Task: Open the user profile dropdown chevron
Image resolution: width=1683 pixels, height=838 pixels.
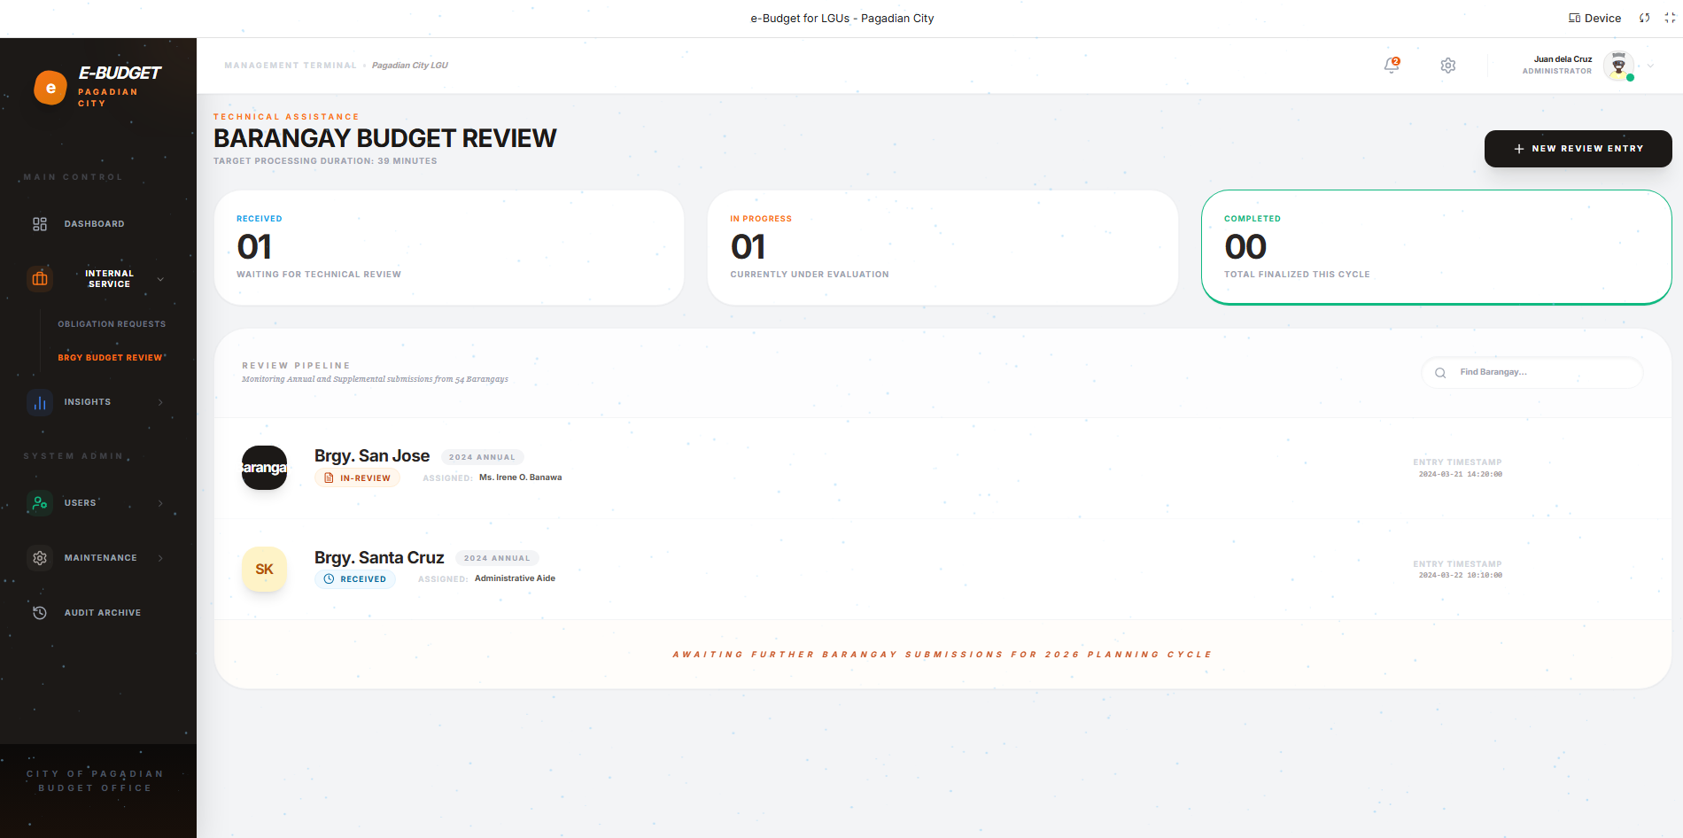Action: [x=1650, y=66]
